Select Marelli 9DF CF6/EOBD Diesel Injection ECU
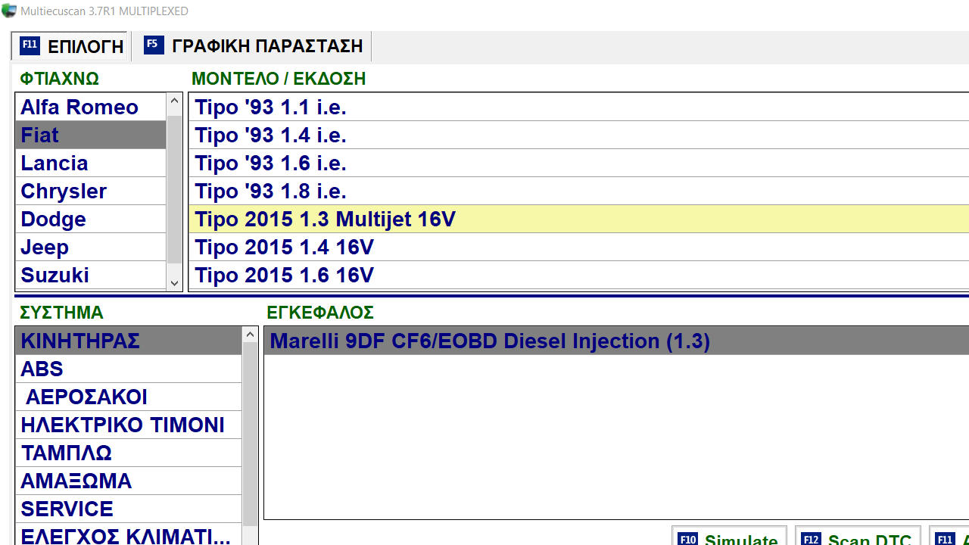The image size is (969, 545). coord(616,341)
